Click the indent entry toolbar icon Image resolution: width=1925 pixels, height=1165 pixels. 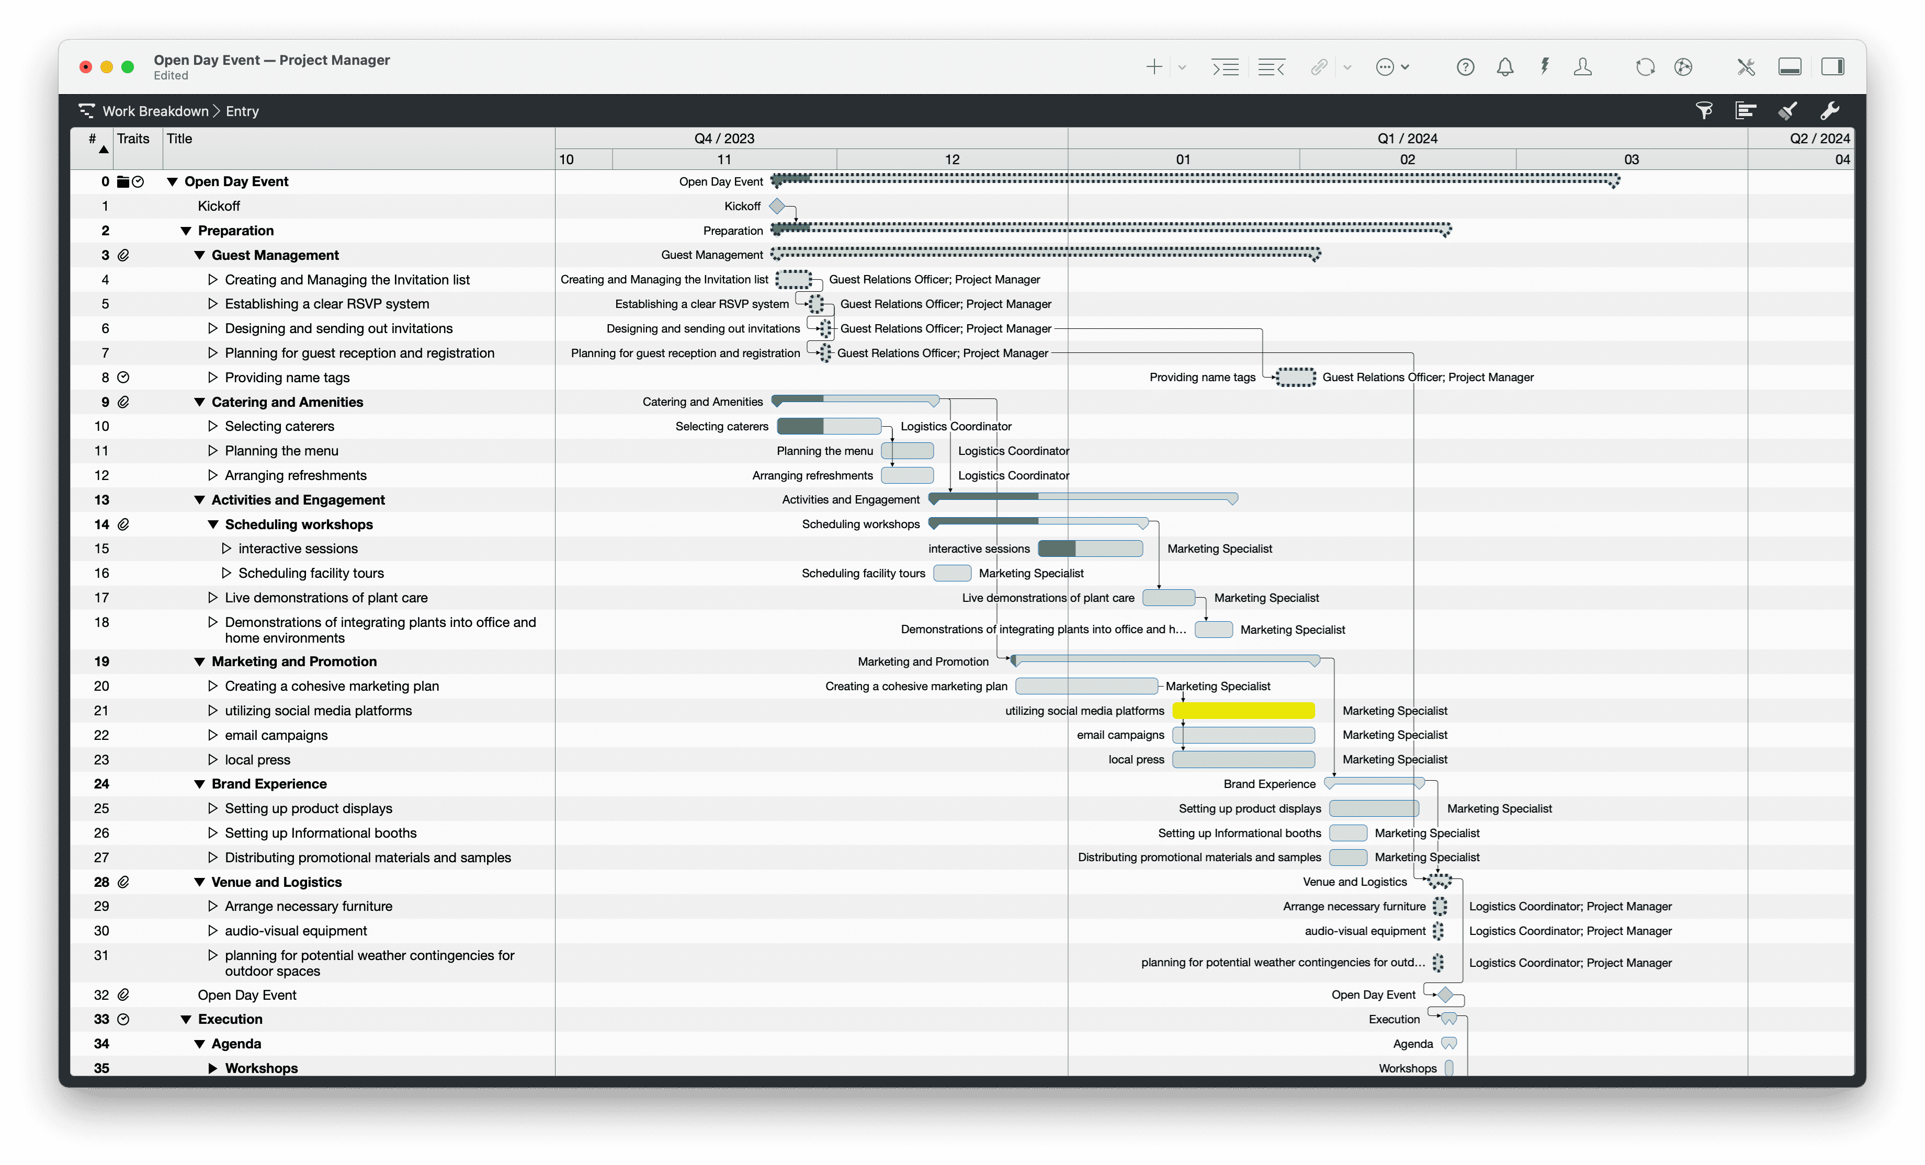1225,67
